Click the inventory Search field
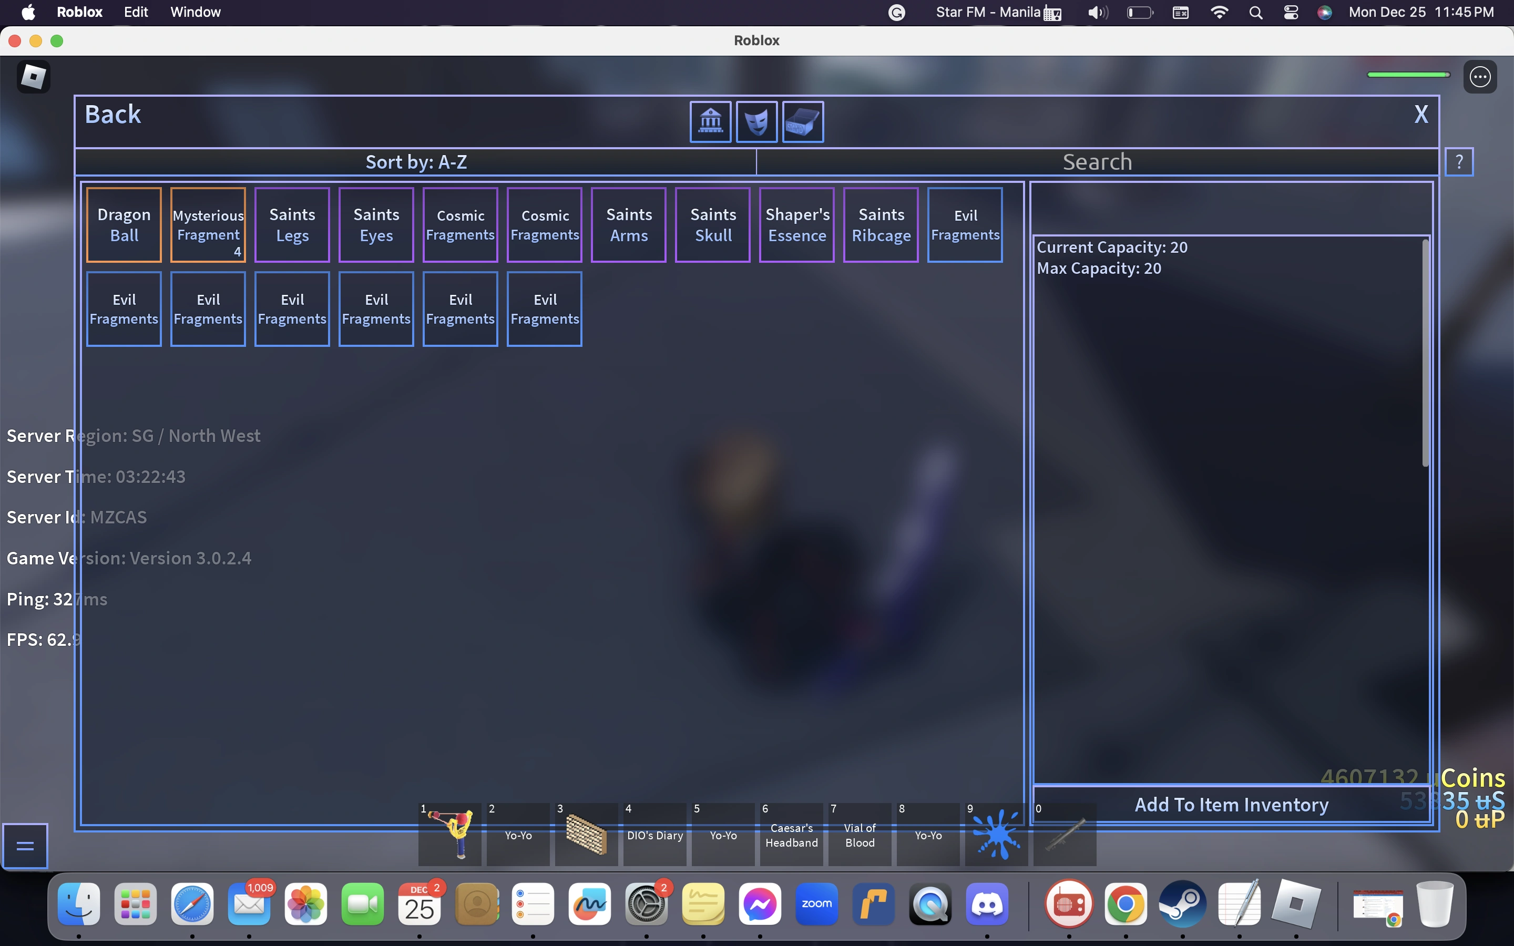The width and height of the screenshot is (1514, 946). (x=1097, y=162)
